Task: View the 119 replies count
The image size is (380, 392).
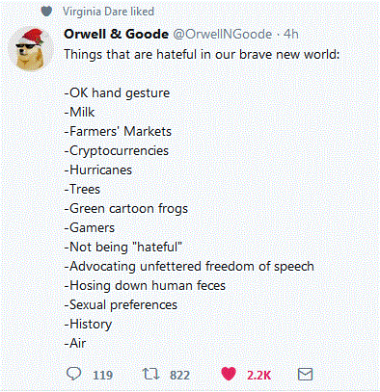Action: coord(102,375)
